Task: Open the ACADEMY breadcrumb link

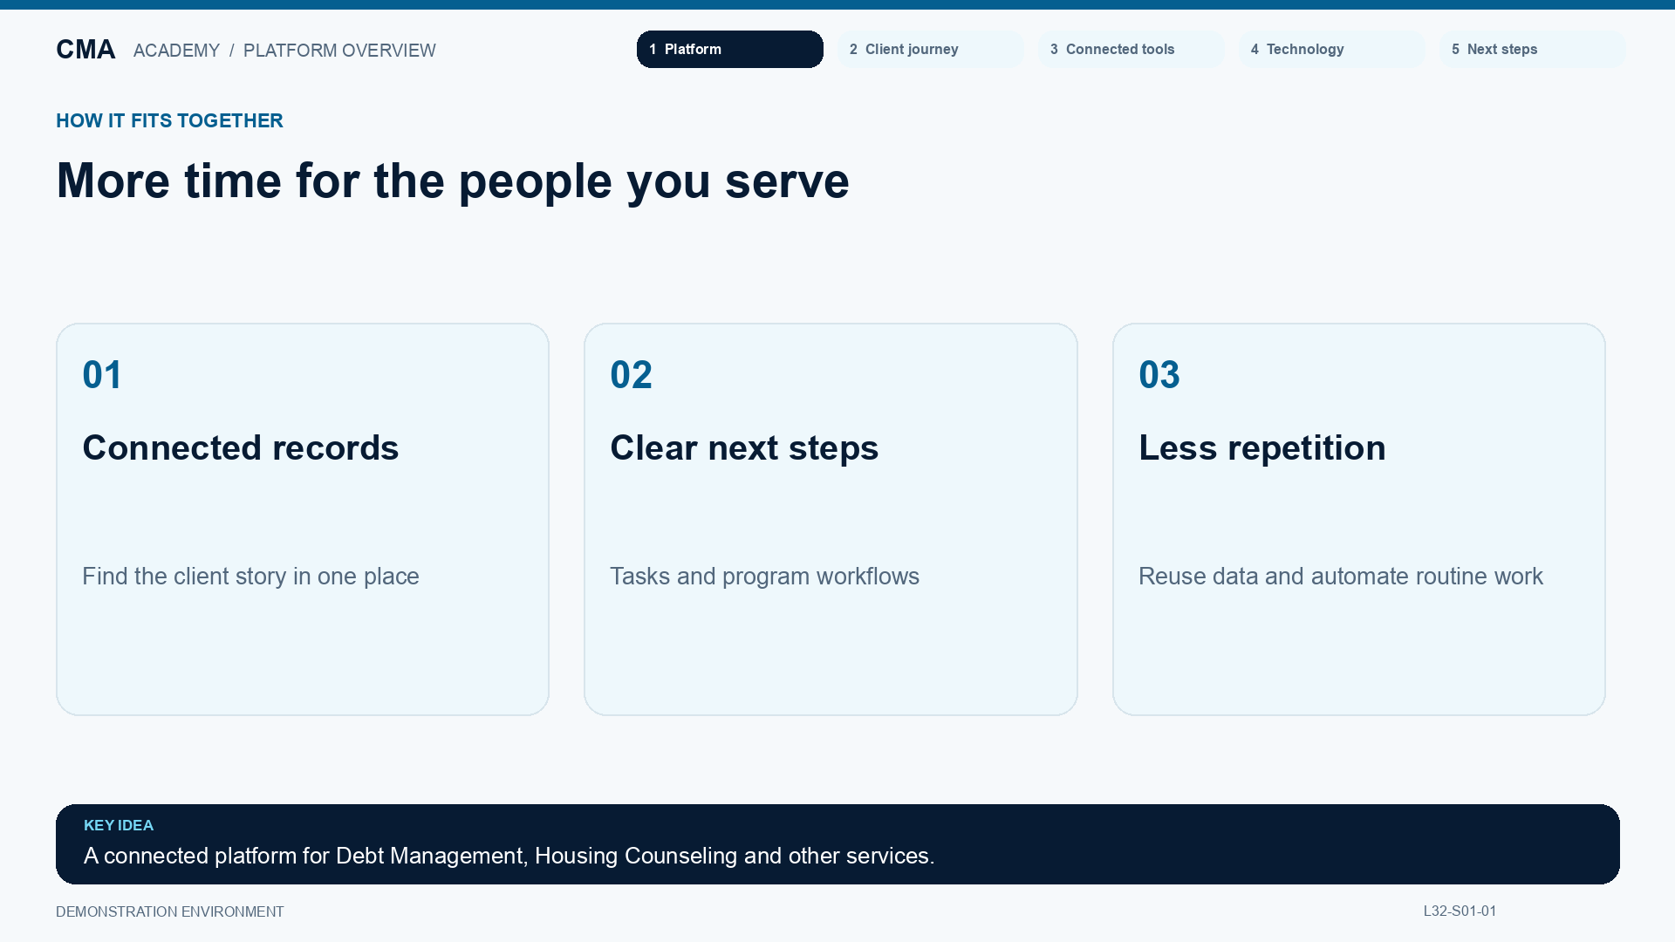Action: pyautogui.click(x=176, y=51)
